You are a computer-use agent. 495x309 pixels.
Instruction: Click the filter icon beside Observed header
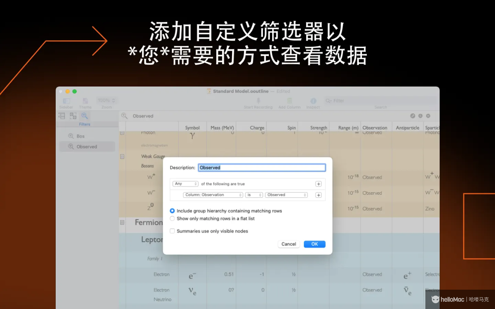pos(124,115)
